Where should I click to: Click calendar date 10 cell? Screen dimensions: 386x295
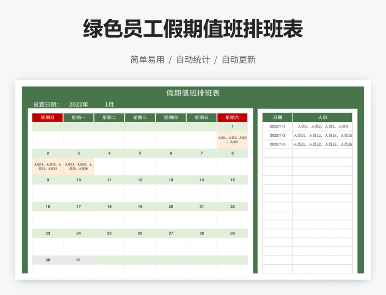point(78,180)
